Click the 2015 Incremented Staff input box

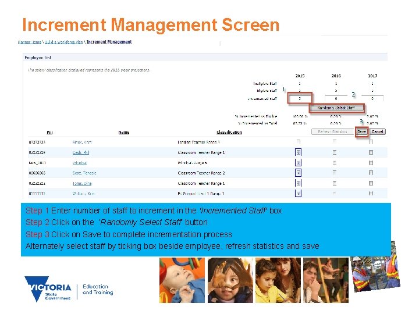(300, 98)
